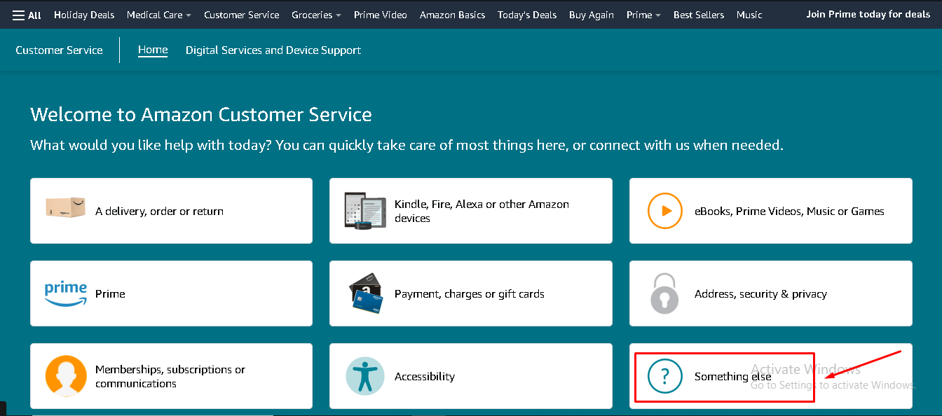Open Digital Services and Device Support tab
The height and width of the screenshot is (416, 942).
(x=273, y=50)
